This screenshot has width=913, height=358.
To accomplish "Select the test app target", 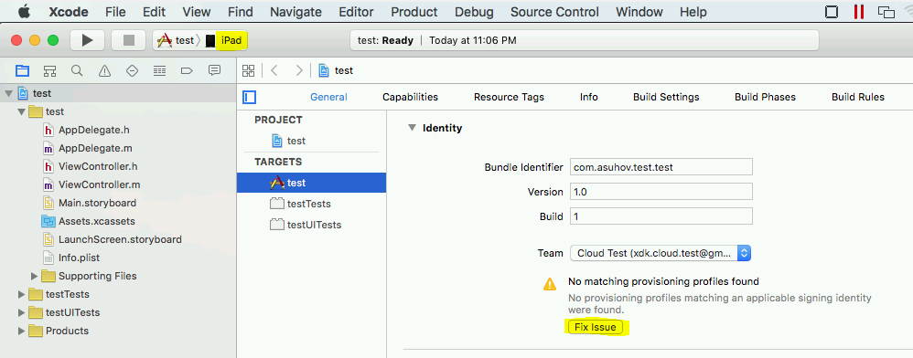I will pyautogui.click(x=312, y=183).
